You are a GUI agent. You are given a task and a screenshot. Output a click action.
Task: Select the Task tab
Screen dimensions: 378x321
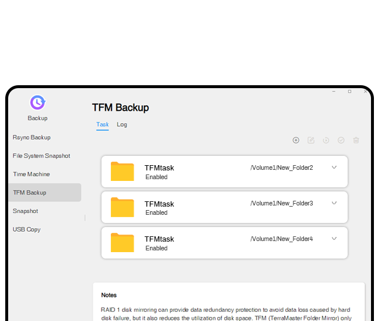102,124
